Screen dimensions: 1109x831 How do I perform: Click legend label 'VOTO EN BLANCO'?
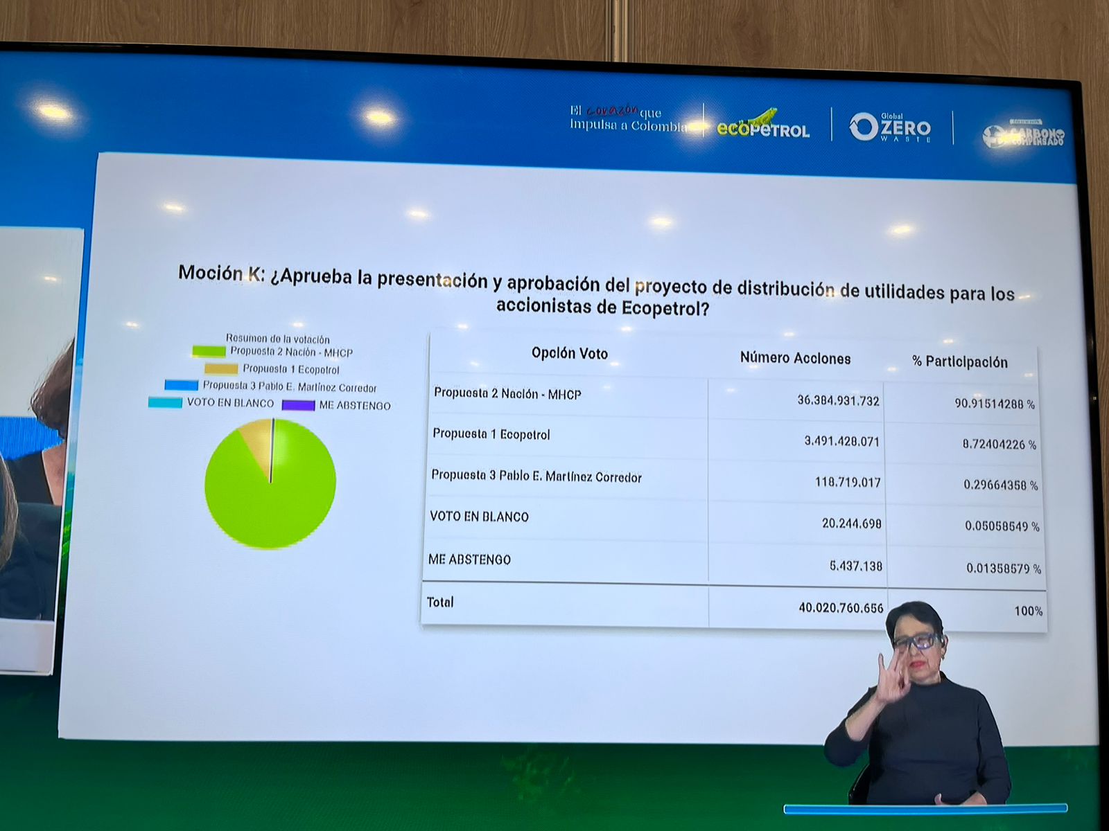[230, 402]
